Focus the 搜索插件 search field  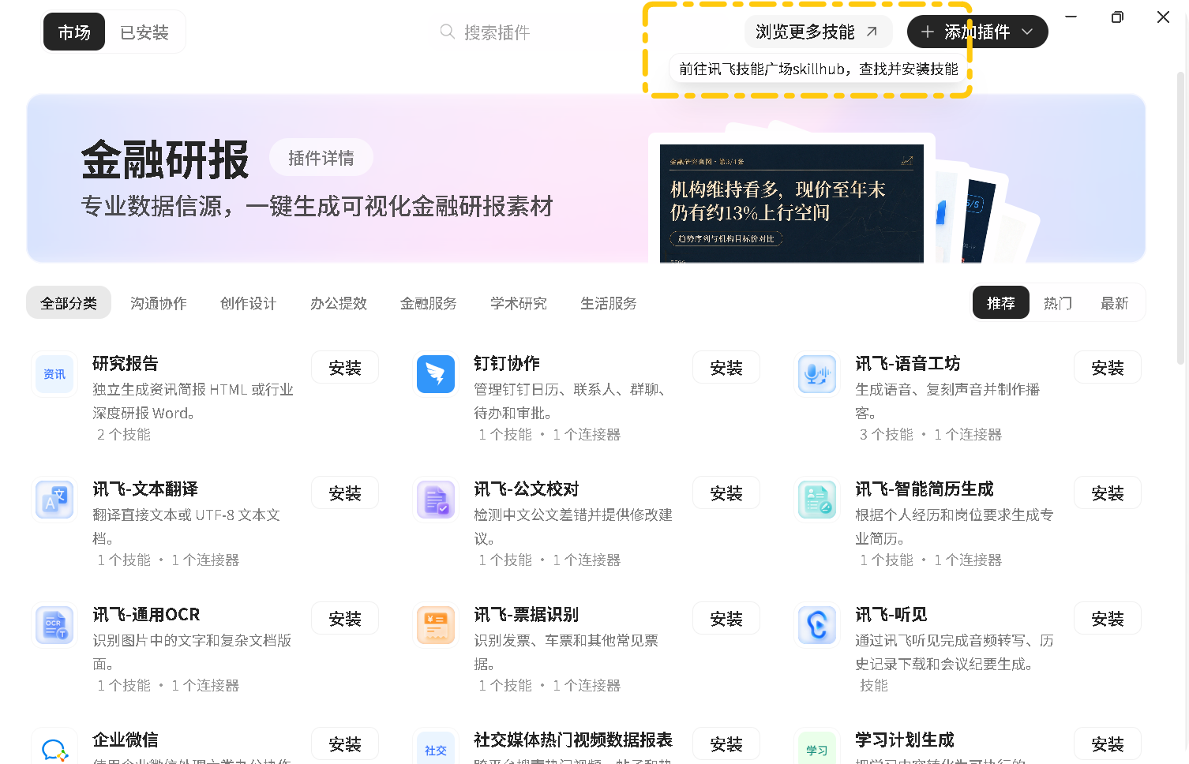click(x=537, y=32)
